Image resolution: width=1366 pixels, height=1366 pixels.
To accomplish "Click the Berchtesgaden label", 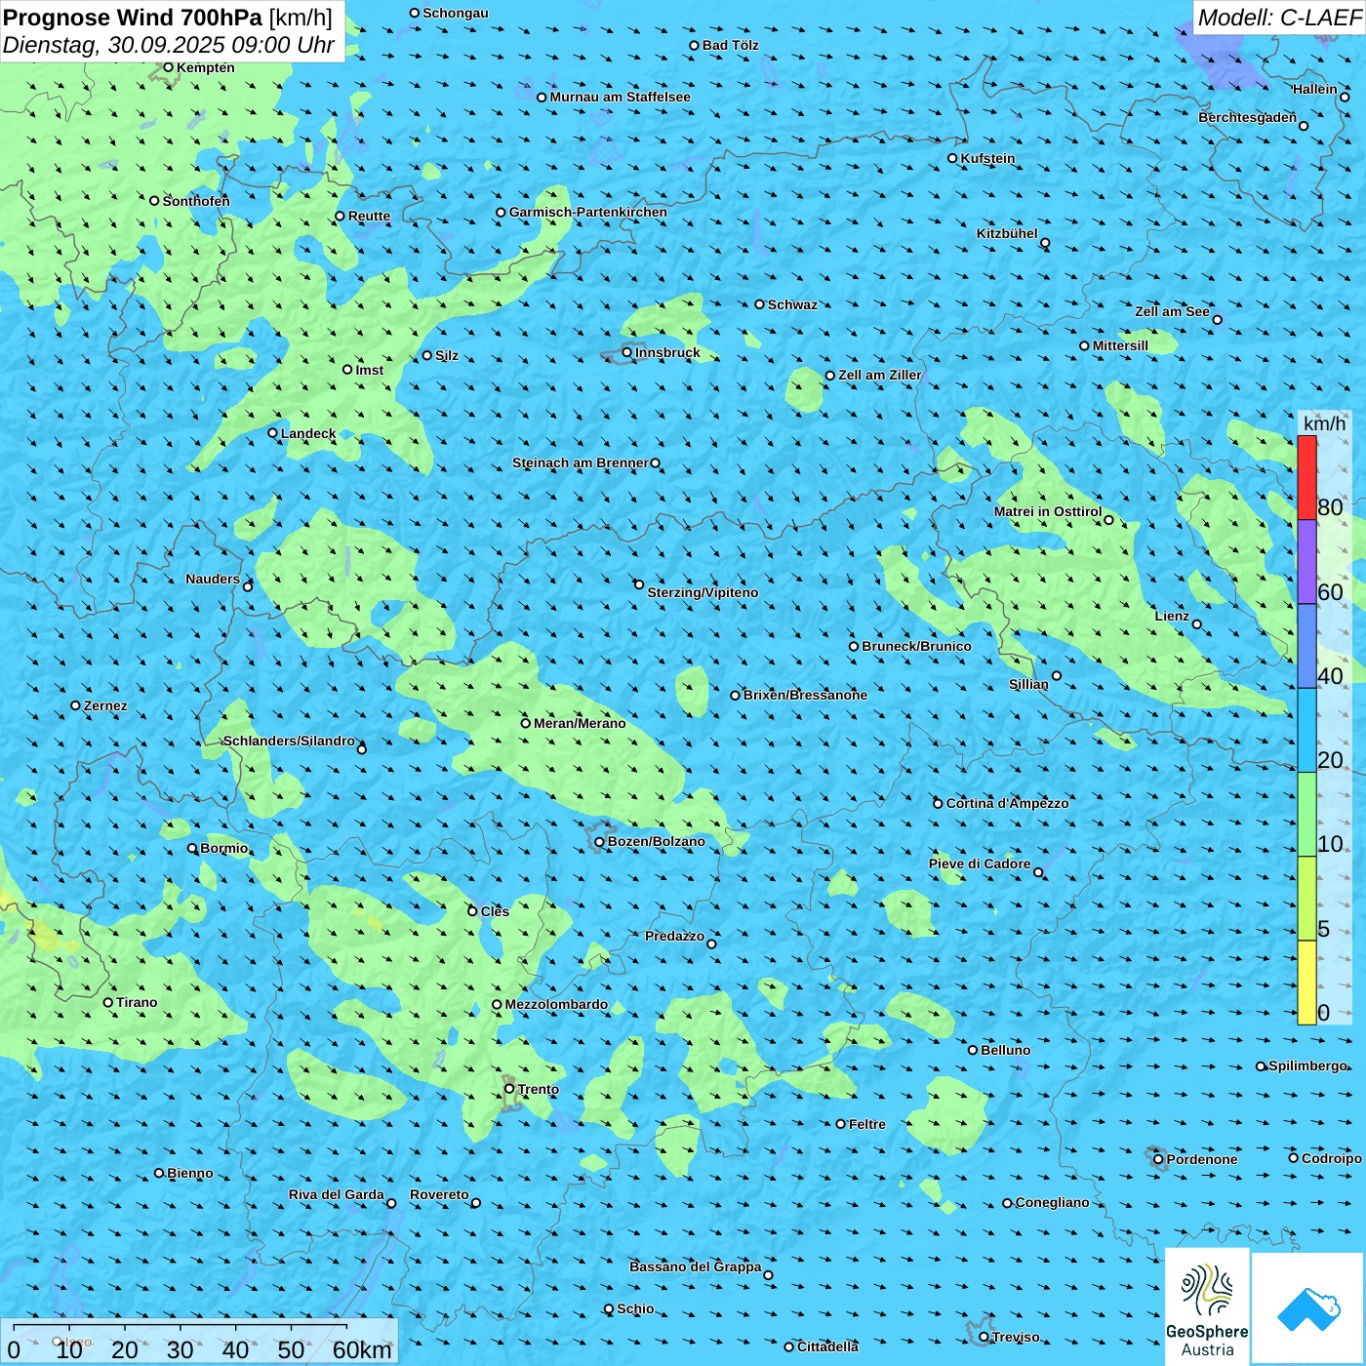I will point(1247,117).
